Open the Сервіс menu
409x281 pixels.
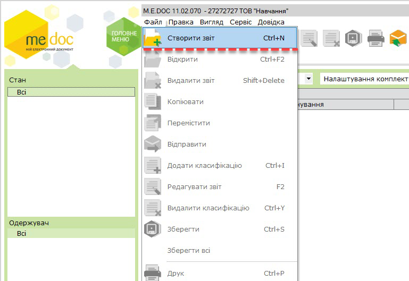click(240, 22)
